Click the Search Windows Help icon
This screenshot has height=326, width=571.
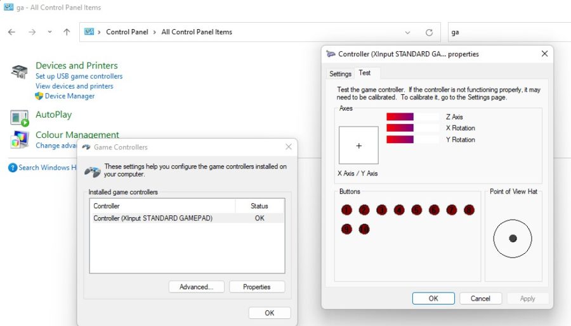click(x=13, y=168)
